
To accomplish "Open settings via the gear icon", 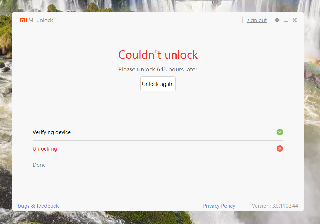I will (277, 20).
